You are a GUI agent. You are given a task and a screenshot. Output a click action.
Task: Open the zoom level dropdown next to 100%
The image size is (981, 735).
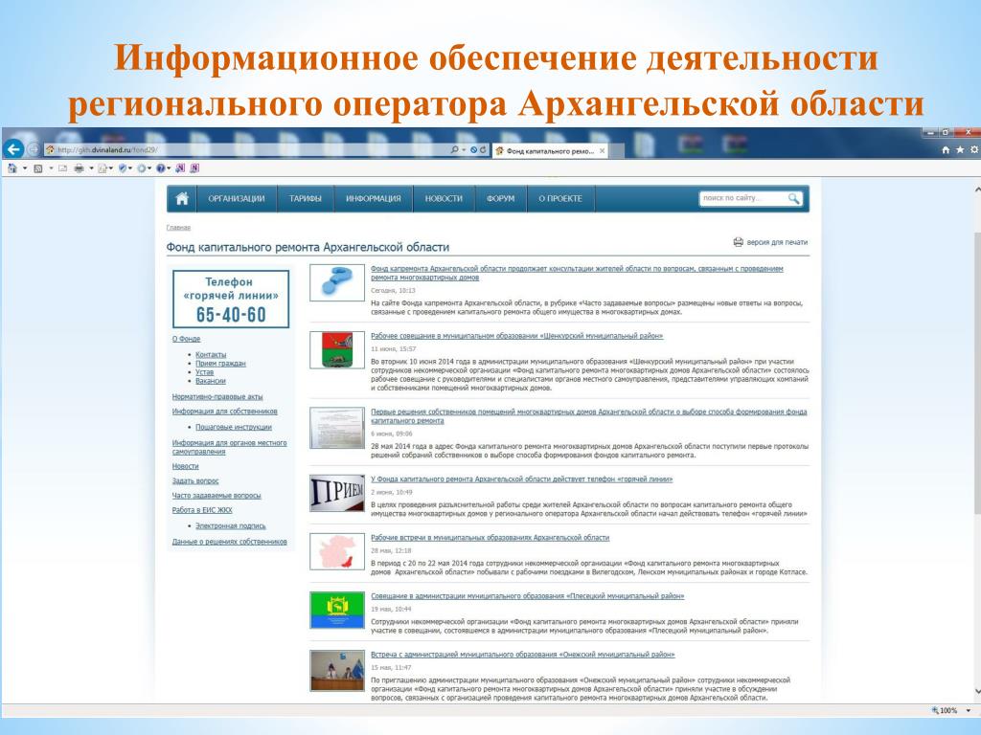(x=969, y=711)
